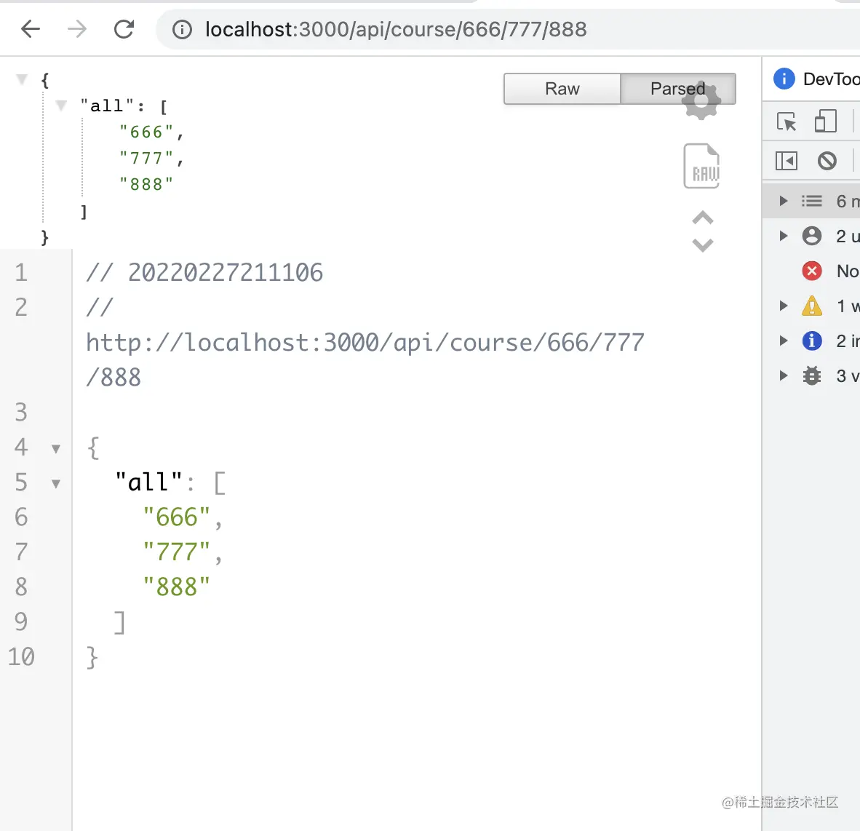Fold line 5 "all" array in code view
The height and width of the screenshot is (831, 860).
click(x=55, y=484)
